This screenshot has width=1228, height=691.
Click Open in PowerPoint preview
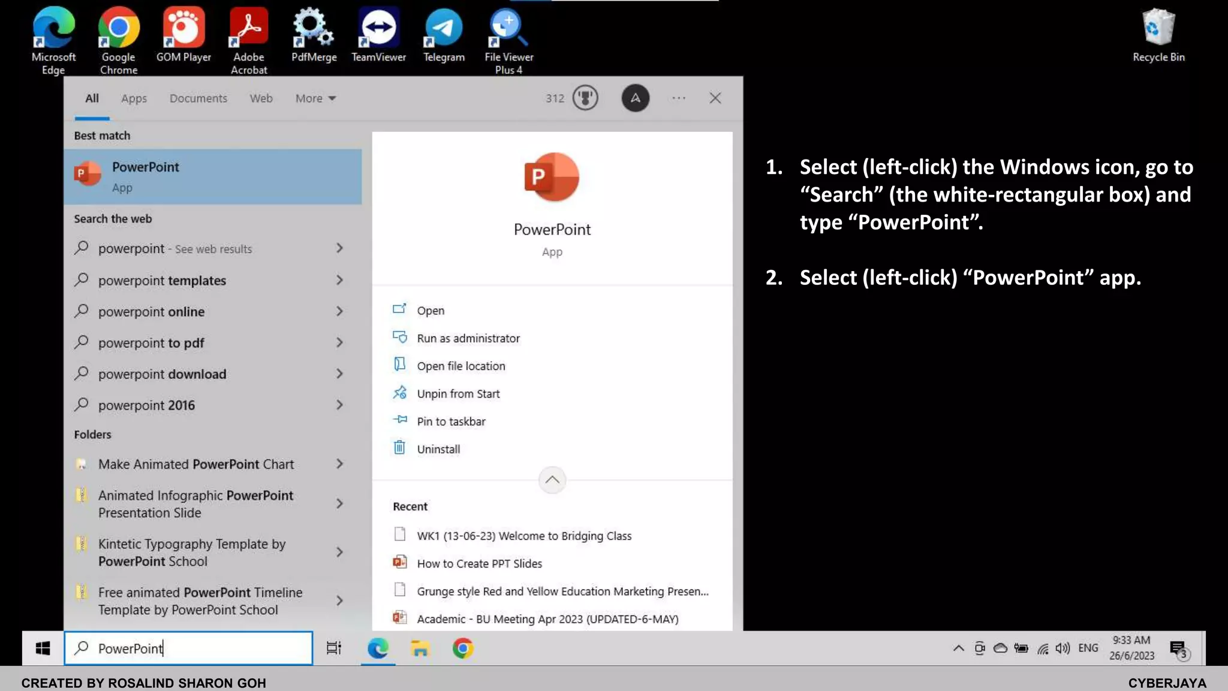[x=431, y=311]
